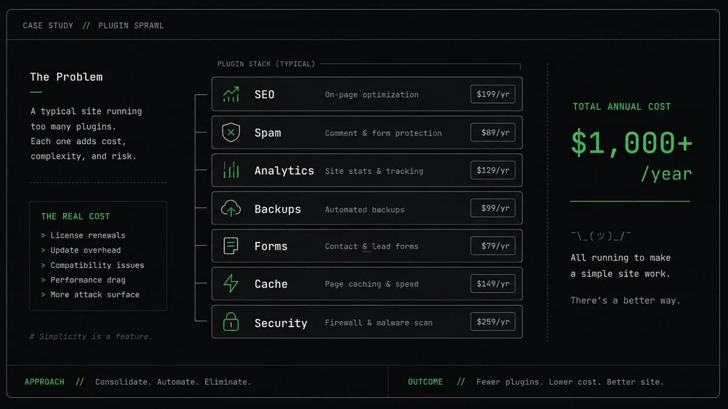728x409 pixels.
Task: Click the Spam shield icon
Action: (x=231, y=132)
